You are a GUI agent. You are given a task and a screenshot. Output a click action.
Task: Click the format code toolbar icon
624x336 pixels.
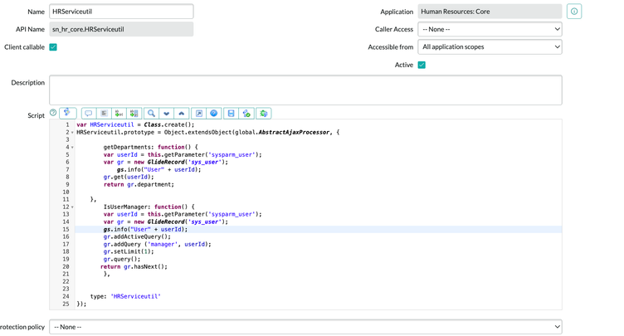[x=104, y=114]
